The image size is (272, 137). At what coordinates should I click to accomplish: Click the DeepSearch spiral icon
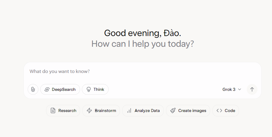pyautogui.click(x=47, y=89)
